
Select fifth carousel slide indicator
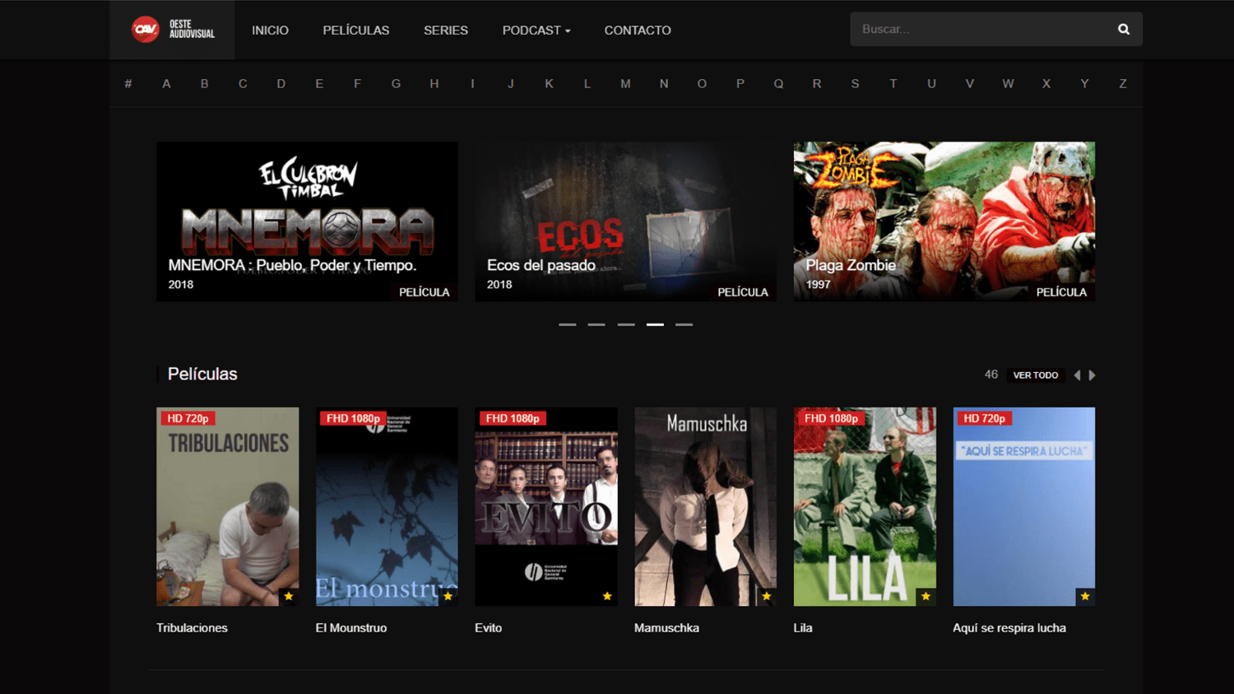pyautogui.click(x=684, y=324)
